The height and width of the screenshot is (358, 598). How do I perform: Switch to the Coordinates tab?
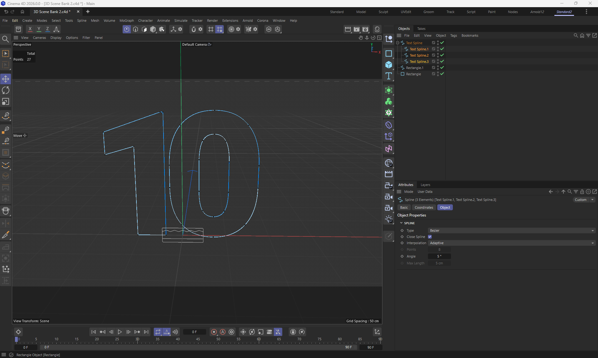(424, 207)
